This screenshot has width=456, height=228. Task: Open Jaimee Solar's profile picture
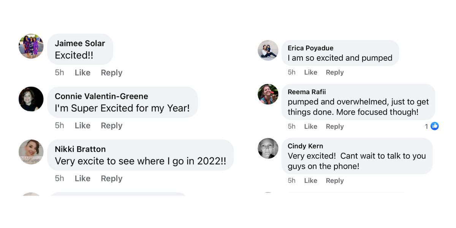[x=31, y=46]
